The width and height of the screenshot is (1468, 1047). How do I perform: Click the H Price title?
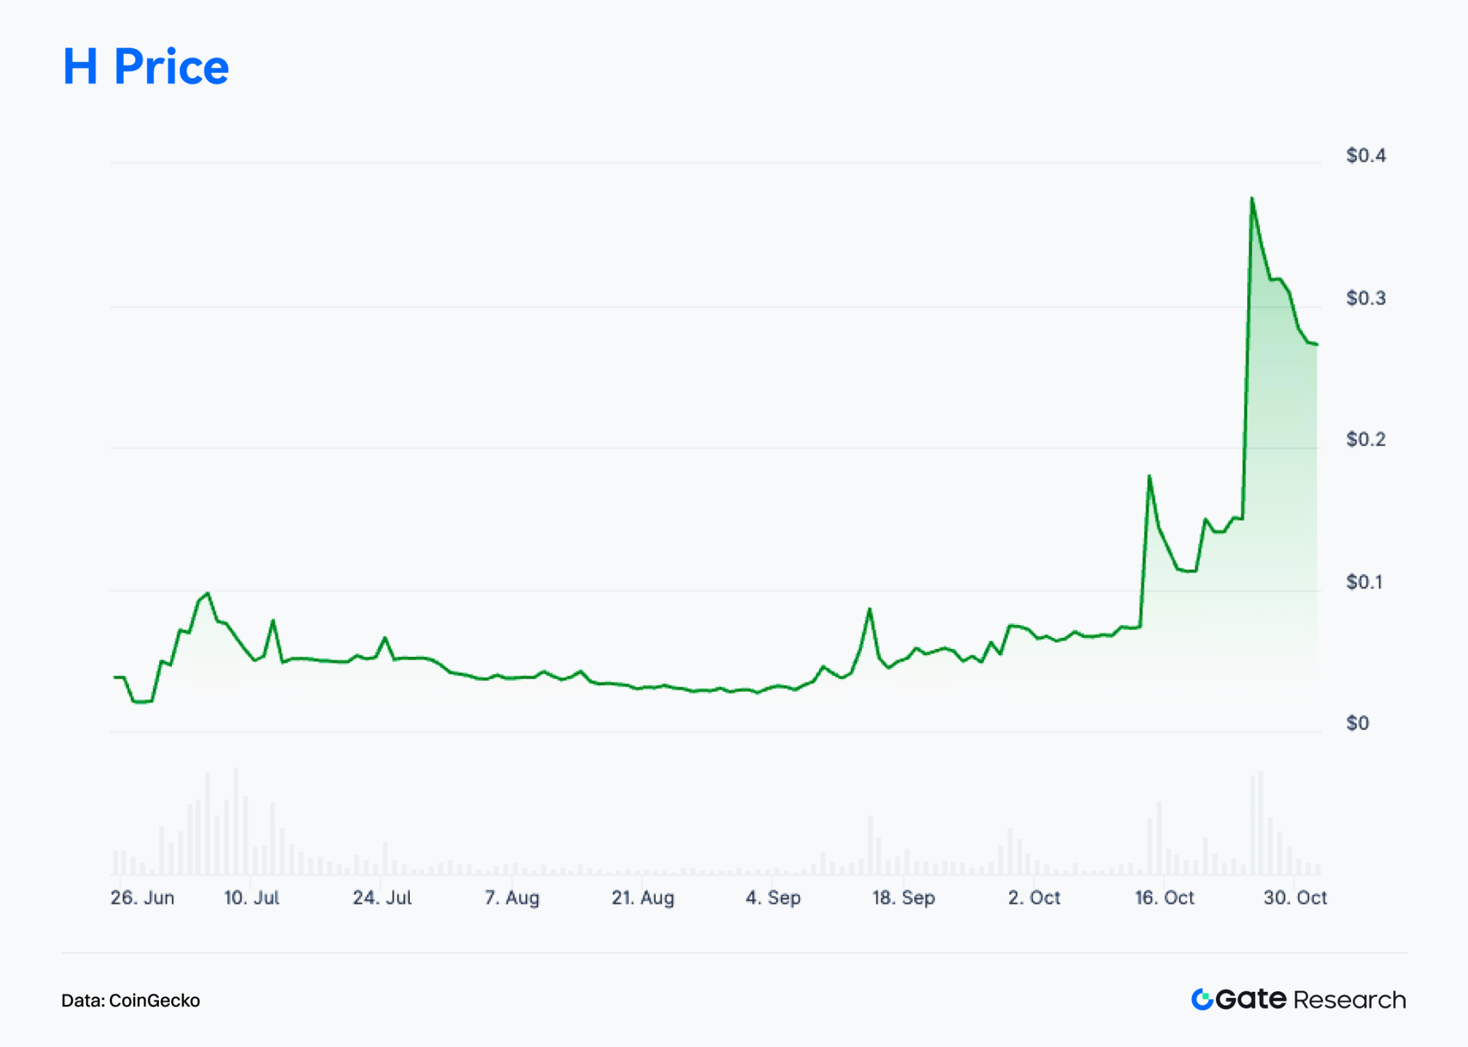click(x=145, y=67)
